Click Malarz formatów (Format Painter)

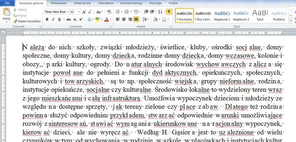pyautogui.click(x=27, y=21)
